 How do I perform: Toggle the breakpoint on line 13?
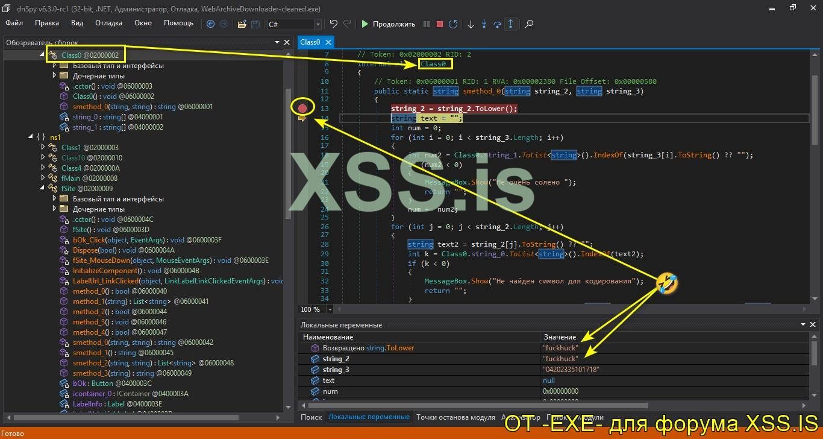tap(303, 109)
